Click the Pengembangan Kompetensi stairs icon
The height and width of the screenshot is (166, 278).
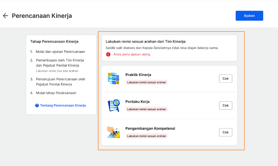[x=114, y=132]
